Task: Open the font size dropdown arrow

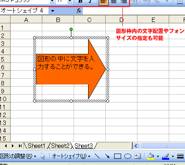Action: point(70,1)
